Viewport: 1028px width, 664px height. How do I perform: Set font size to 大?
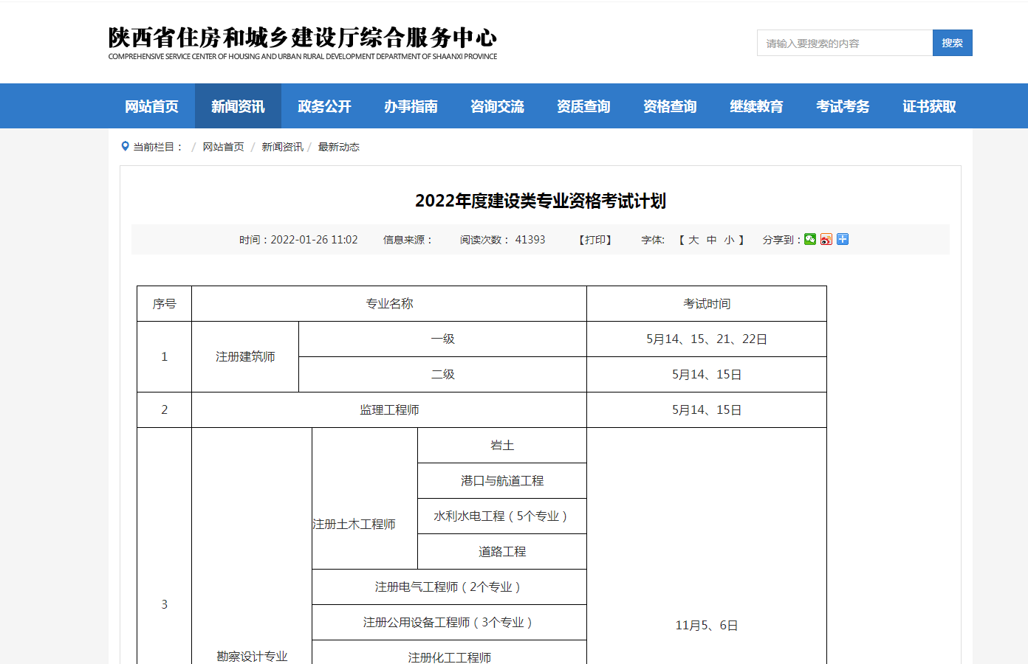(693, 240)
